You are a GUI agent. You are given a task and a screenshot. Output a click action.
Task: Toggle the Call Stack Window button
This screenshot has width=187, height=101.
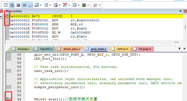click(30, 5)
